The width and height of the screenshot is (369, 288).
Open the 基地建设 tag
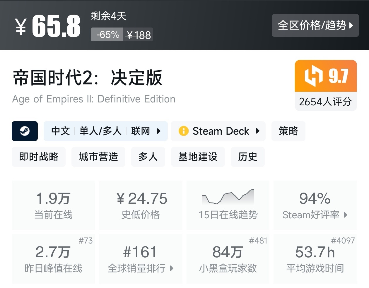(198, 157)
